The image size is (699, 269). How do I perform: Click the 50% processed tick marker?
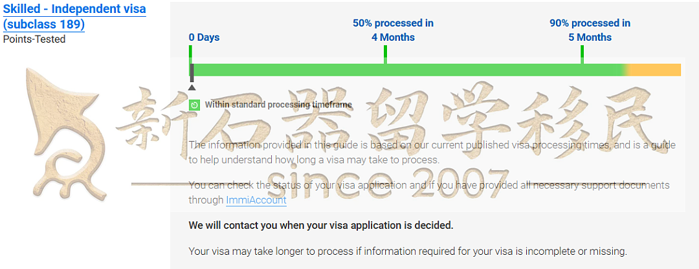[385, 54]
